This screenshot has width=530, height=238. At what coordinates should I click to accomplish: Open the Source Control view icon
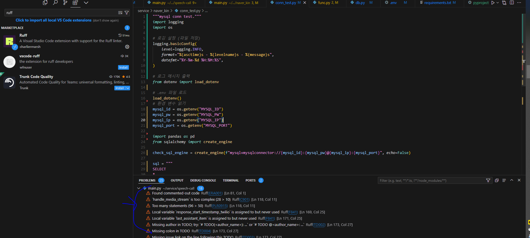click(x=65, y=3)
